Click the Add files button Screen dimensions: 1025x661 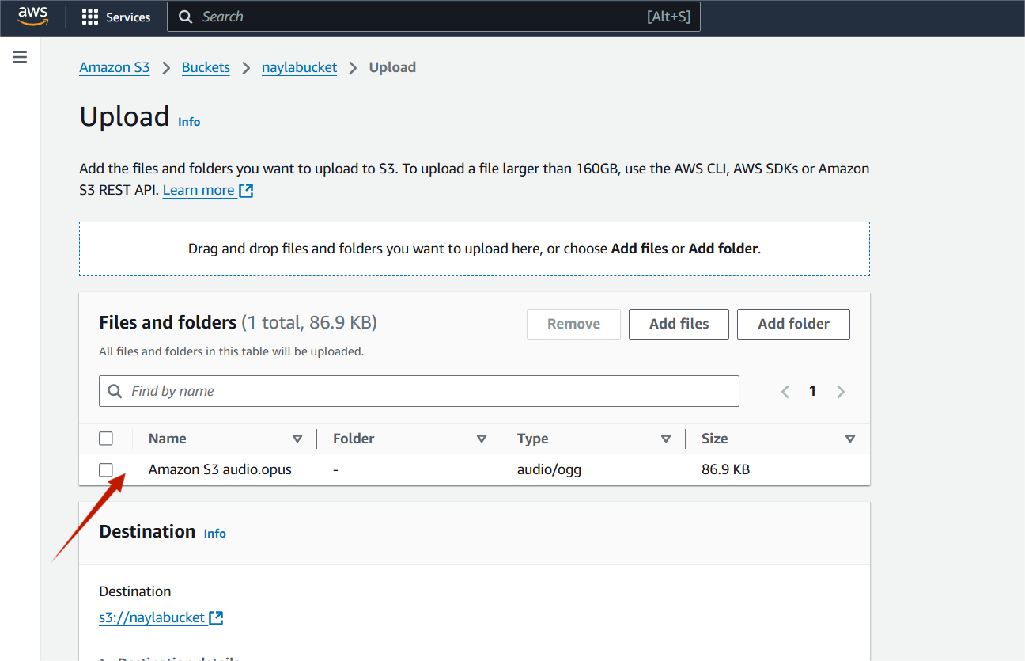click(x=679, y=324)
